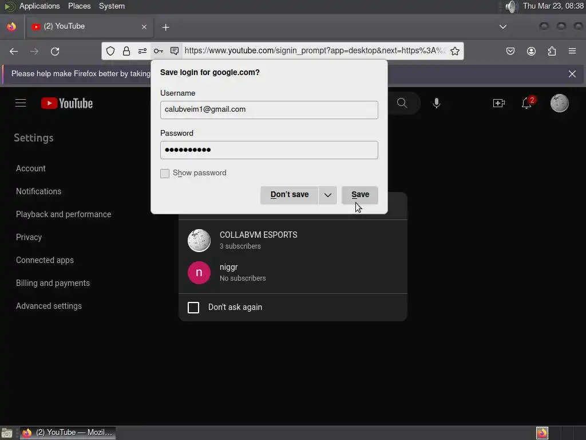Open the Firefox application hamburger menu
Image resolution: width=586 pixels, height=440 pixels.
tap(572, 51)
